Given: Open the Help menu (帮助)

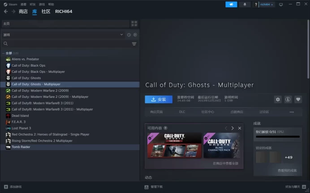Looking at the screenshot, I should click(51, 4).
